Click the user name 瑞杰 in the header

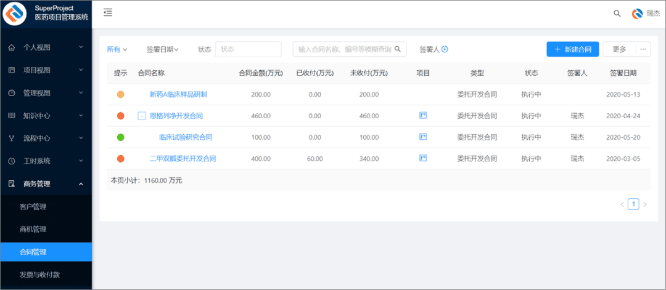coord(652,14)
